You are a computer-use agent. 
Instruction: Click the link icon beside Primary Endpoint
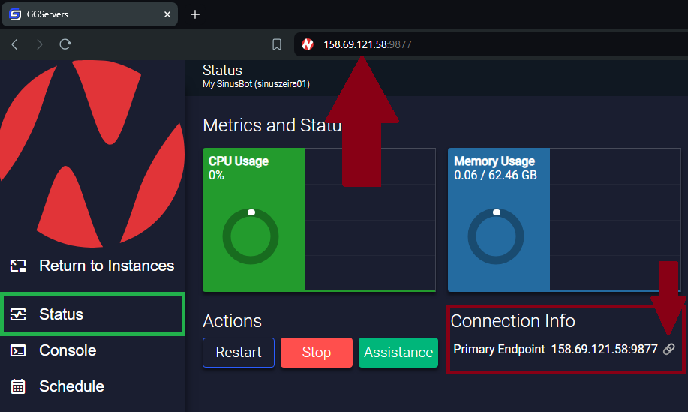[669, 350]
